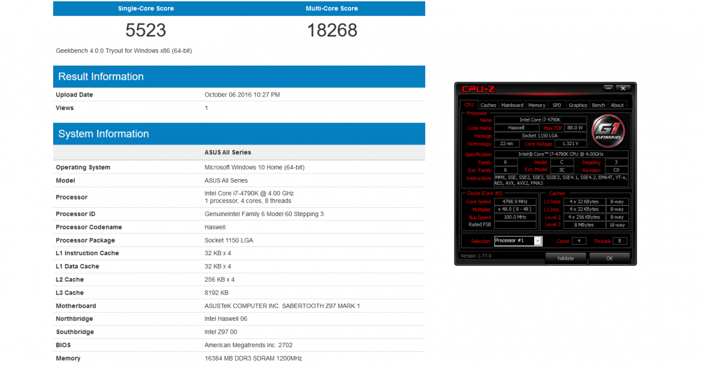
Task: Click the Name field showing Intel Core i7 4790K
Action: tap(540, 119)
